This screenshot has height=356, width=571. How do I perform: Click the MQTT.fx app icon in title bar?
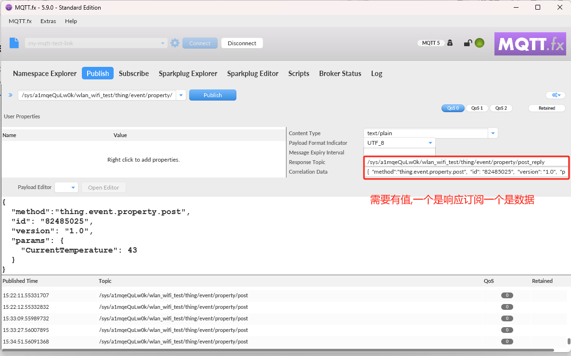(8, 7)
